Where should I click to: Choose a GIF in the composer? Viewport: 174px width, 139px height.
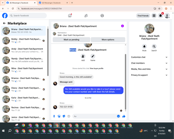[x=69, y=116]
